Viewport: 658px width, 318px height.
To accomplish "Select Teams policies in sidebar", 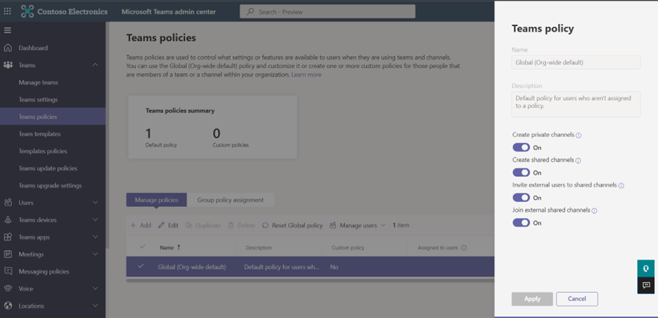I will [x=53, y=117].
